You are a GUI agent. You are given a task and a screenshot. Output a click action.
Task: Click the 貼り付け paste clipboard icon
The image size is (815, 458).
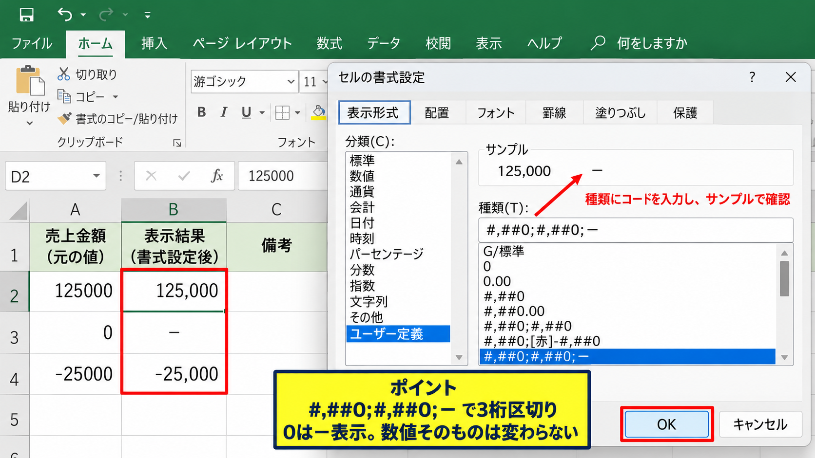pos(30,80)
